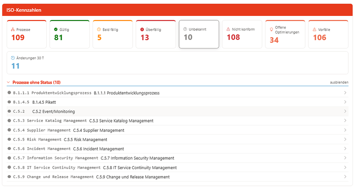Click the Änderungen 30 T history icon
The height and width of the screenshot is (192, 359).
(x=13, y=58)
